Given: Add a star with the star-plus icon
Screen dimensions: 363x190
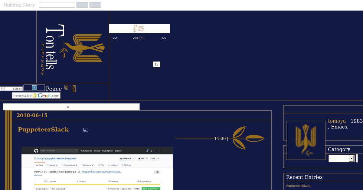Looking at the screenshot, I should pos(86,130).
